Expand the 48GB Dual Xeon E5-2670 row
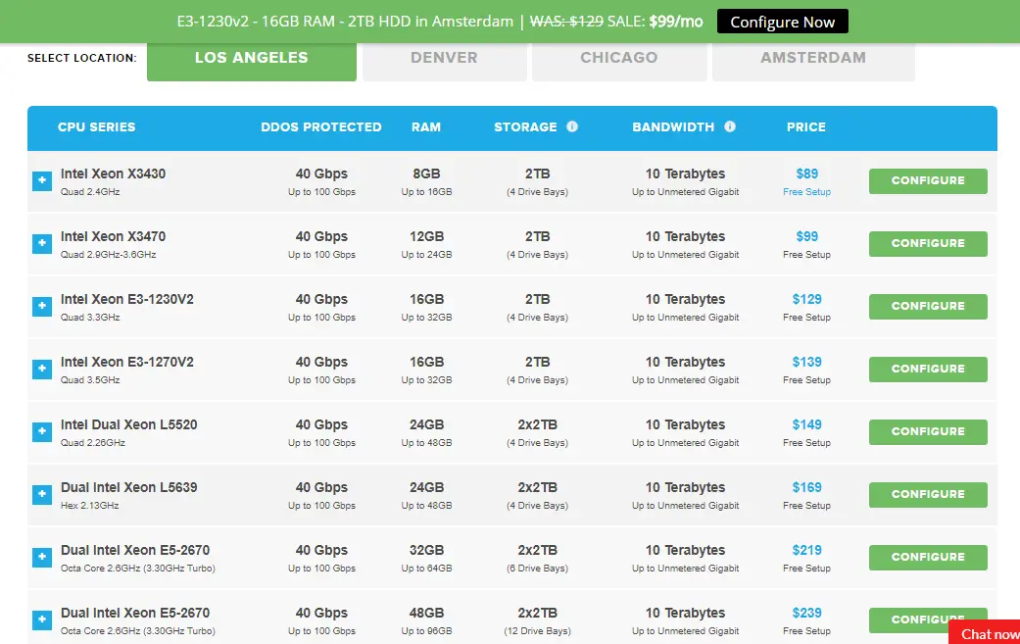Viewport: 1020px width, 644px height. 42,619
